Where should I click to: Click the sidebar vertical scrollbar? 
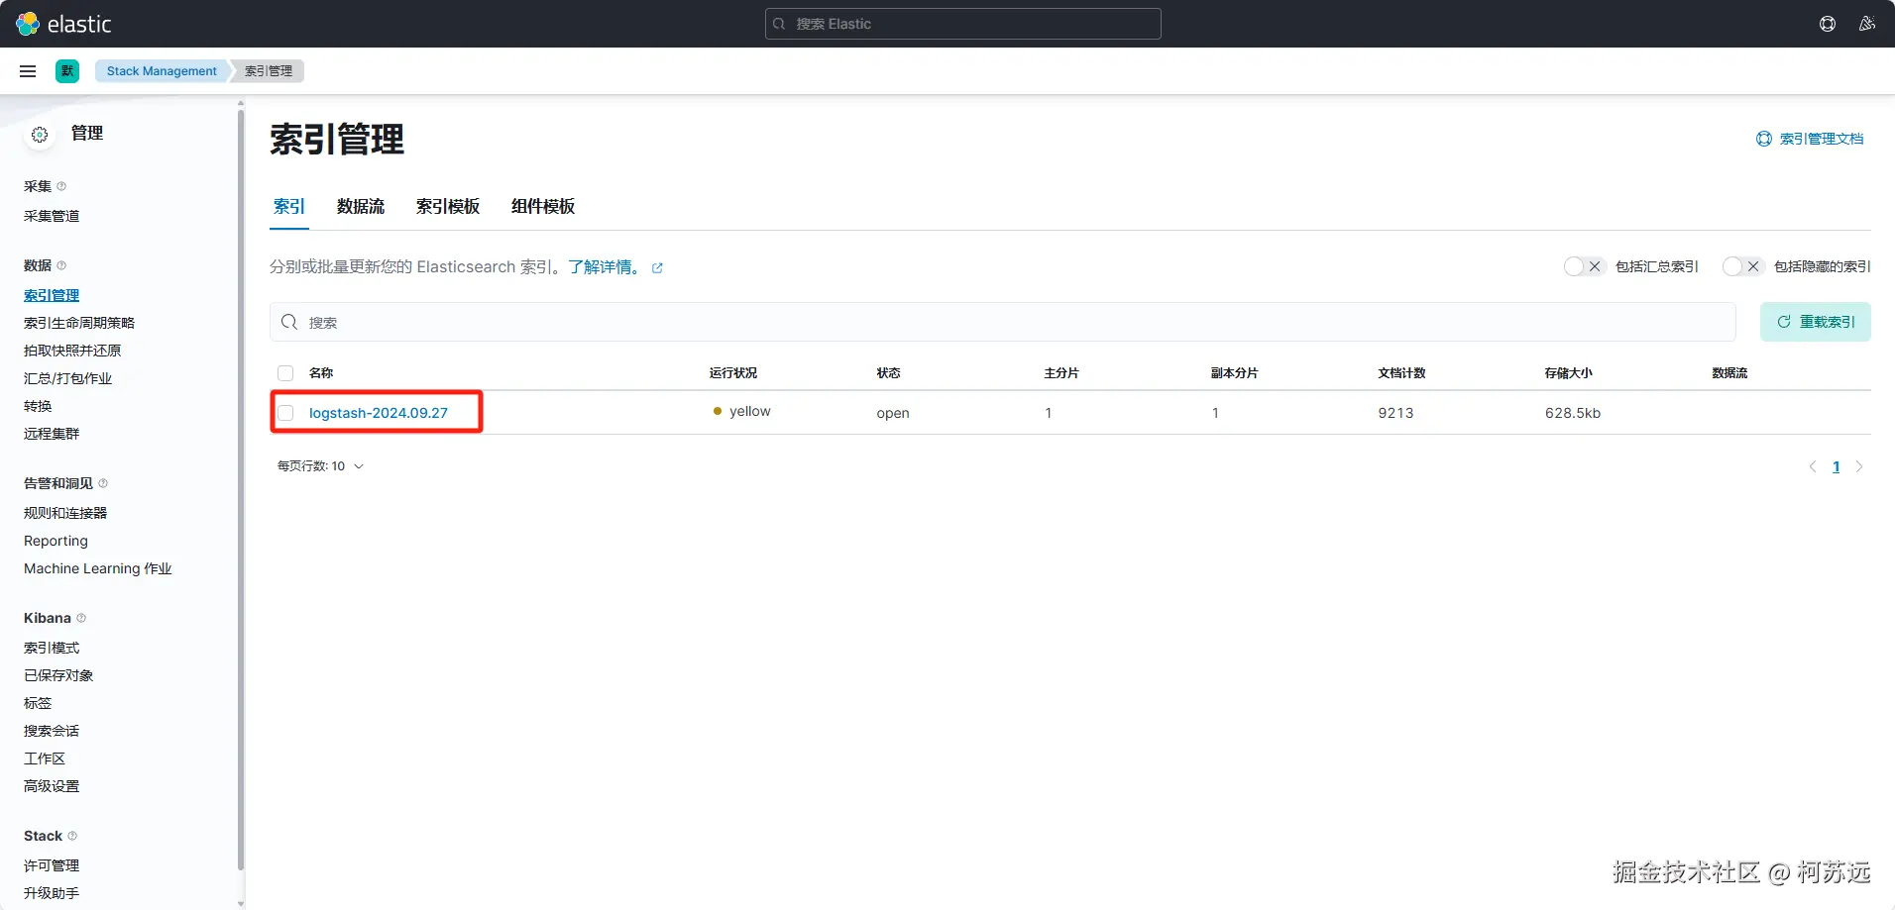(241, 490)
